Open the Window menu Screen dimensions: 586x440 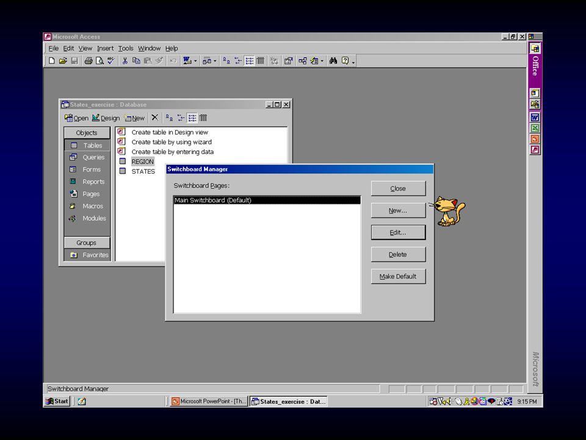[149, 48]
